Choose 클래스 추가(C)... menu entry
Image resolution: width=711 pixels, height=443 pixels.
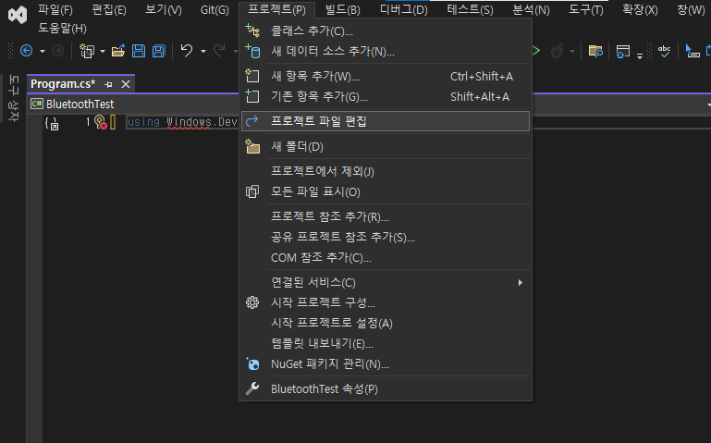[386, 31]
